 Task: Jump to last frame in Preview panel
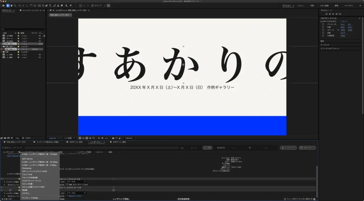340,14
